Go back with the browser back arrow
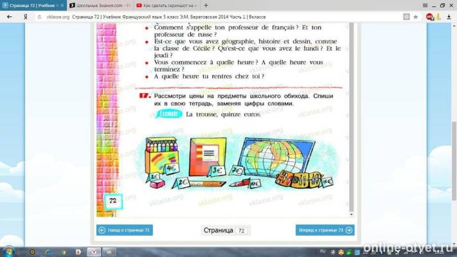The width and height of the screenshot is (457, 257). tap(10, 17)
